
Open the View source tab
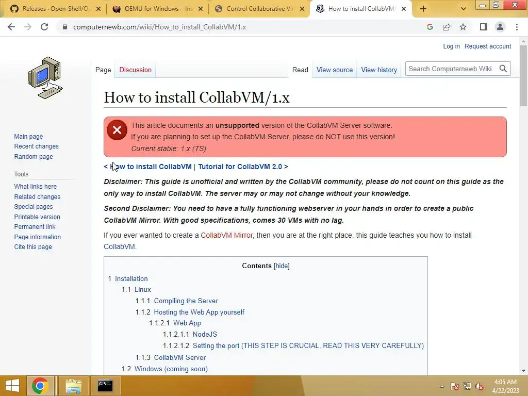[x=334, y=70]
